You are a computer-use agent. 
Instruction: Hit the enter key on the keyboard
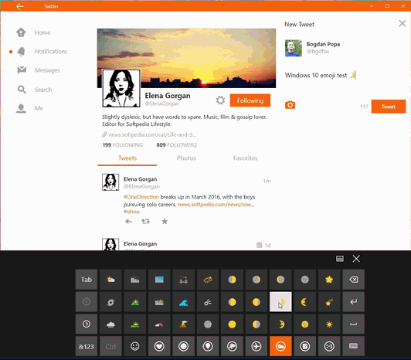(x=353, y=302)
